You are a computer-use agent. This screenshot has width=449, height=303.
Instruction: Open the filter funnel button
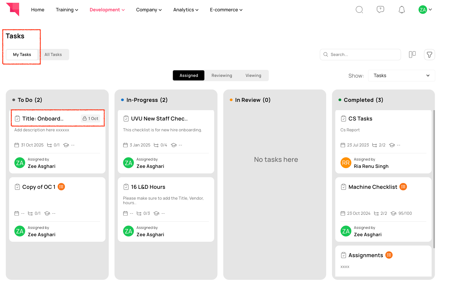point(429,54)
